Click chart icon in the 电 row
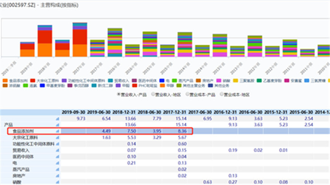330x185 pixels. [x=57, y=163]
